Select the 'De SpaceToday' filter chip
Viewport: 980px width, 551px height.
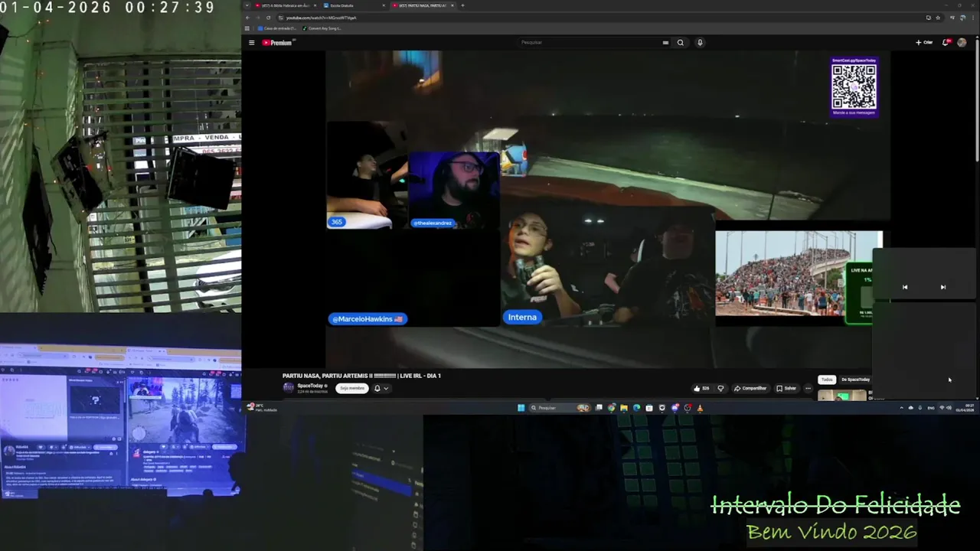pos(855,380)
